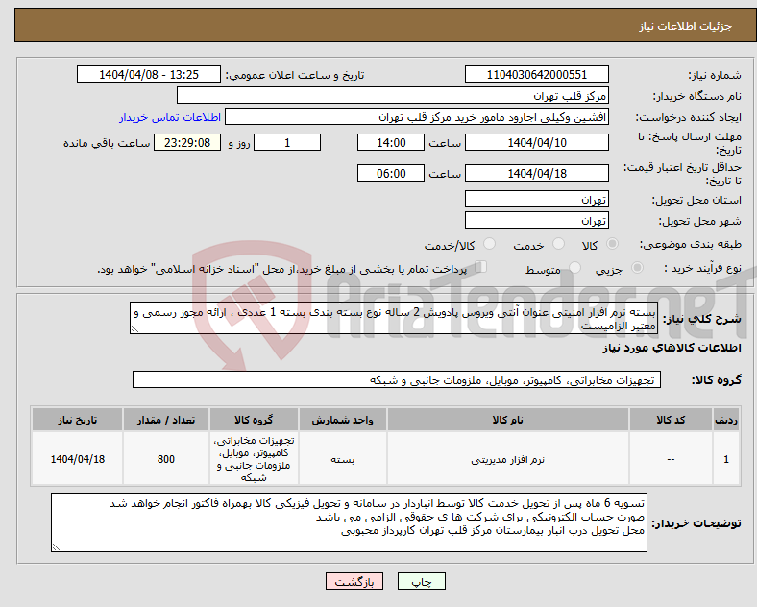Click the buyer name field مرکز قلب تهران

[393, 95]
